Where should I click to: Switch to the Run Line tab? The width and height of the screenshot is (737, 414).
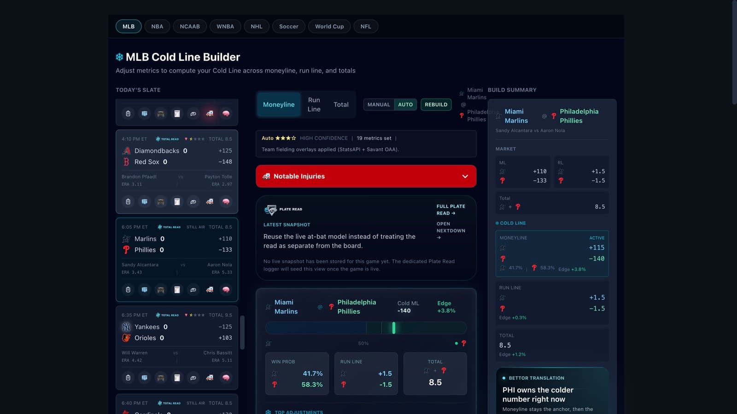[x=314, y=104]
